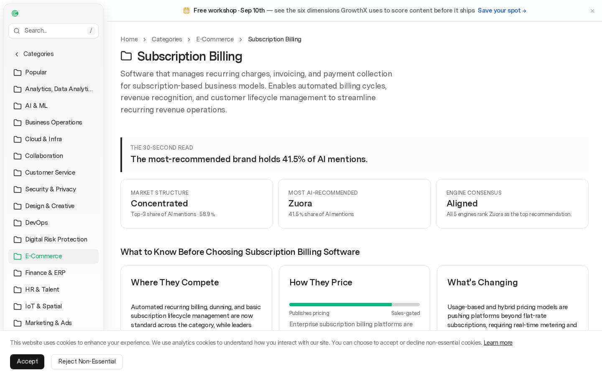Image resolution: width=602 pixels, height=376 pixels.
Task: Click the folder icon beside Analytics, Data Analytics
Action: coord(18,89)
